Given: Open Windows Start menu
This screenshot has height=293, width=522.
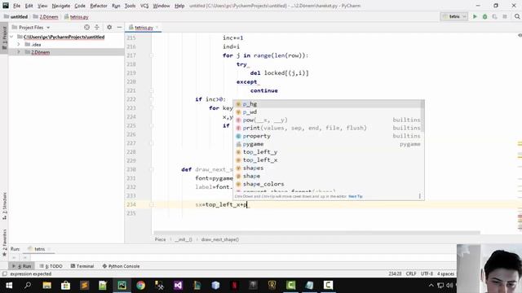Looking at the screenshot, I should (9, 286).
